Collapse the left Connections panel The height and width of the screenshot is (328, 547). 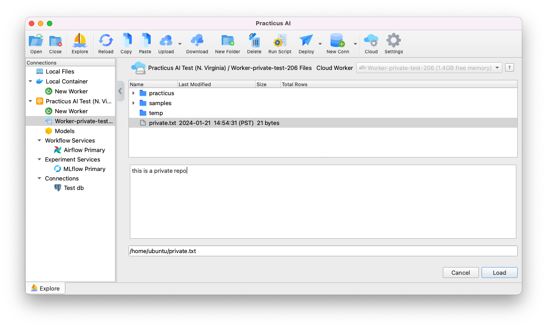pyautogui.click(x=120, y=91)
